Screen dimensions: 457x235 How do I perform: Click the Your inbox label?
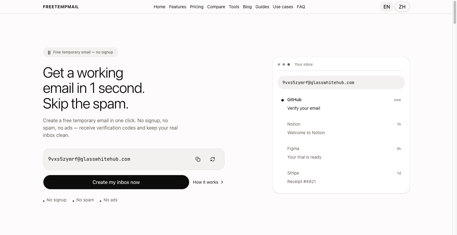point(304,64)
